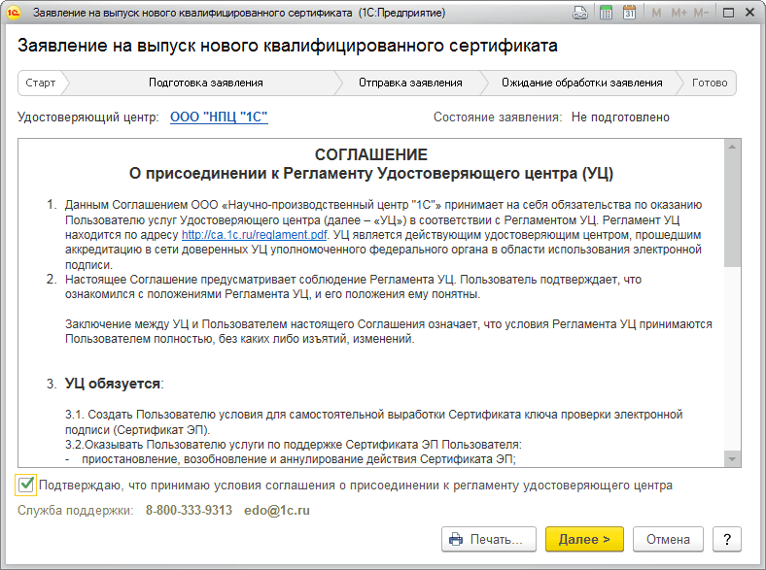
Task: Close the certificate application window
Action: (x=750, y=13)
